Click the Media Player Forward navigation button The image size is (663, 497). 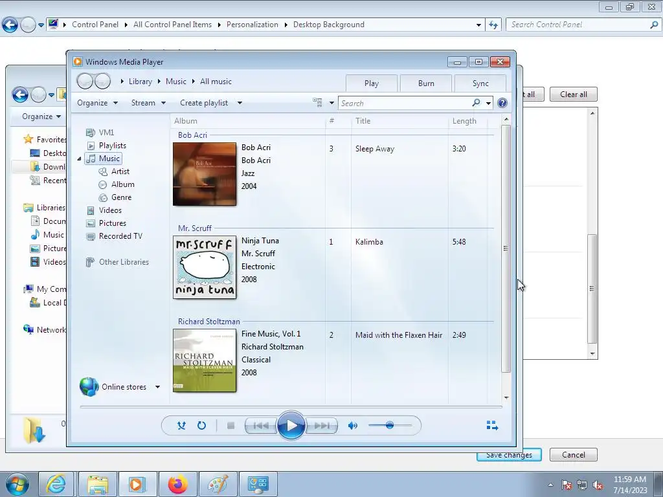[102, 81]
